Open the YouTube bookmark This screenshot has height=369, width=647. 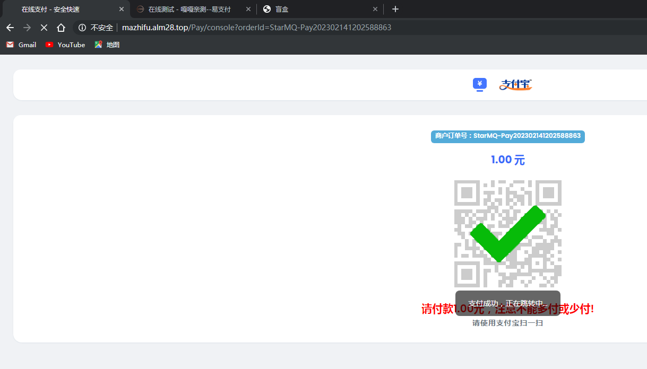[x=65, y=45]
